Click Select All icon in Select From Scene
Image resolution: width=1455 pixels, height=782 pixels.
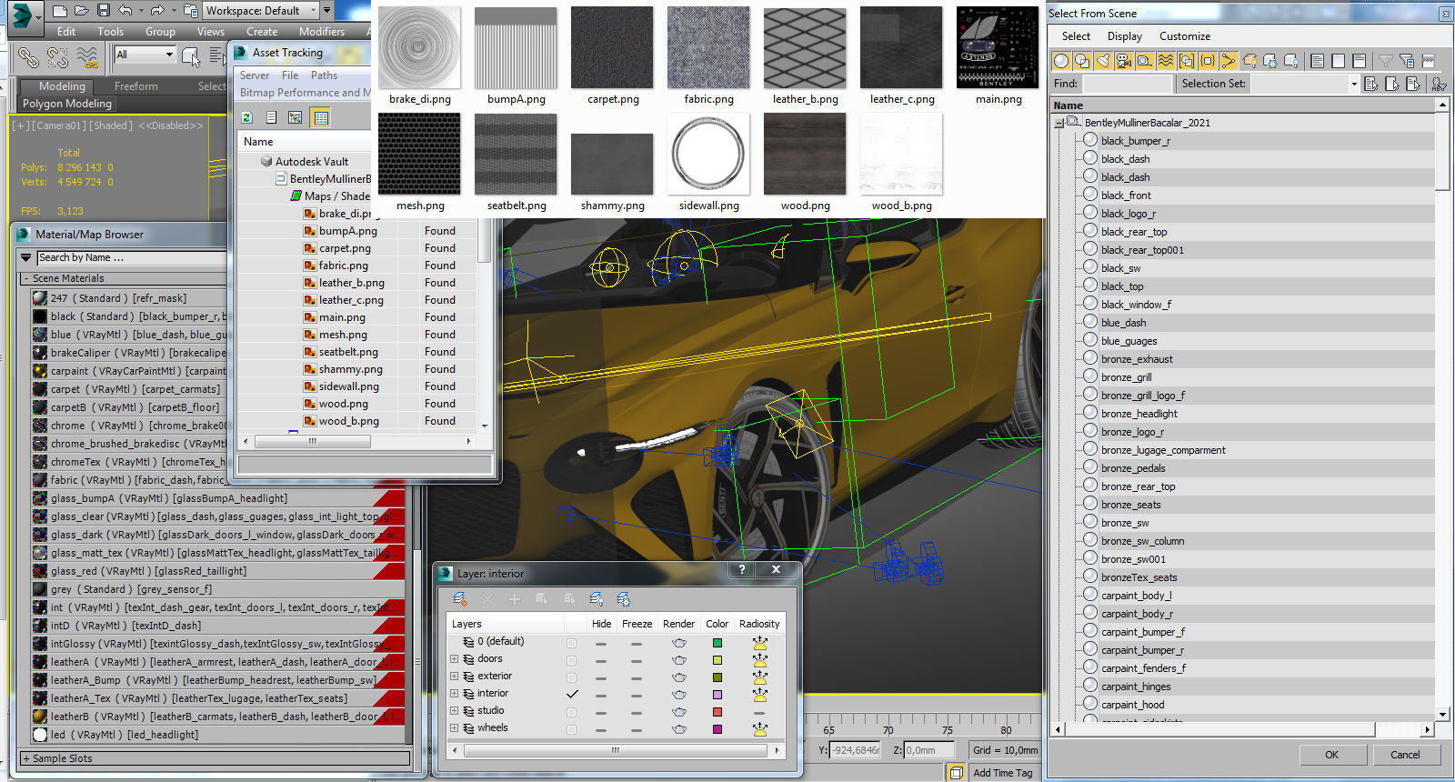(x=1318, y=61)
